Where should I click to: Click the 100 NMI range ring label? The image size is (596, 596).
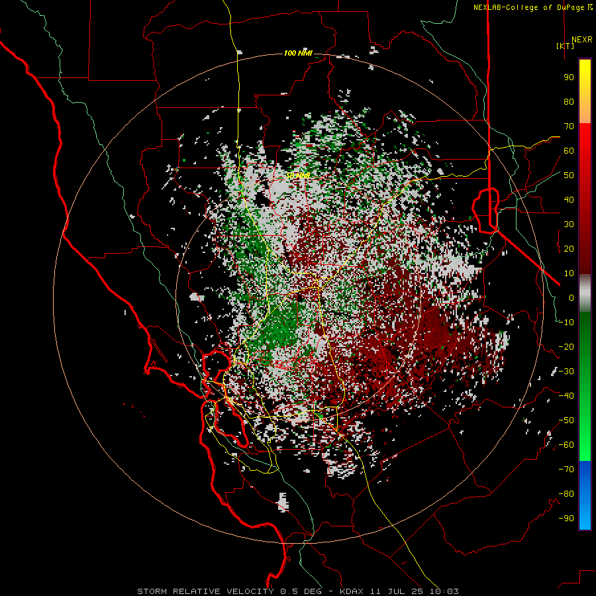[298, 53]
